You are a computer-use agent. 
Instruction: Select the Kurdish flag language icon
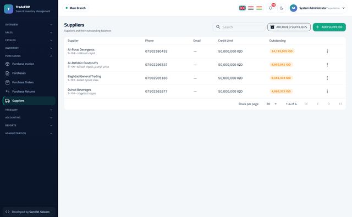[x=259, y=8]
